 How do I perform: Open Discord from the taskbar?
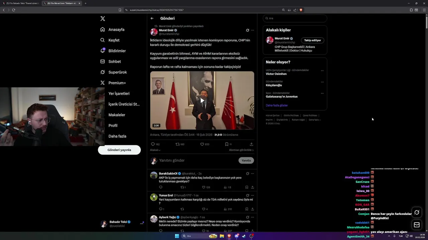pyautogui.click(x=237, y=236)
